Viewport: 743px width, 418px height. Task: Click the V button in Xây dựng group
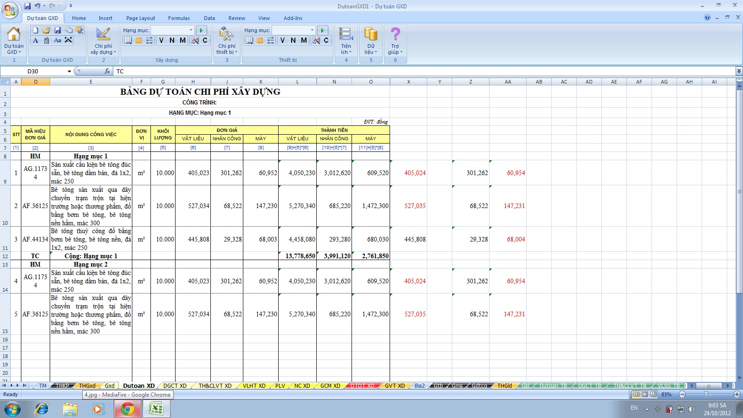[161, 40]
